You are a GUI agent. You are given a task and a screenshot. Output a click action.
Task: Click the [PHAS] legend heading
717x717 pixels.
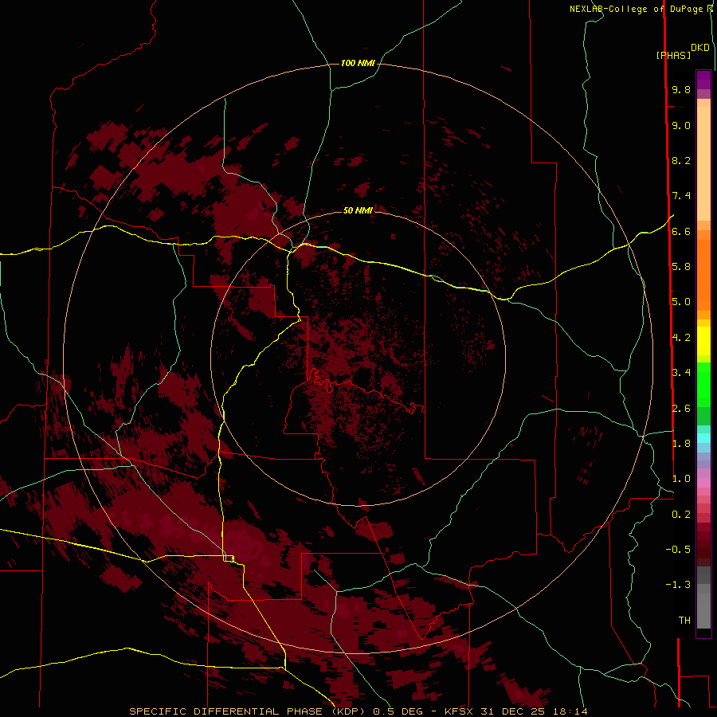pos(673,56)
